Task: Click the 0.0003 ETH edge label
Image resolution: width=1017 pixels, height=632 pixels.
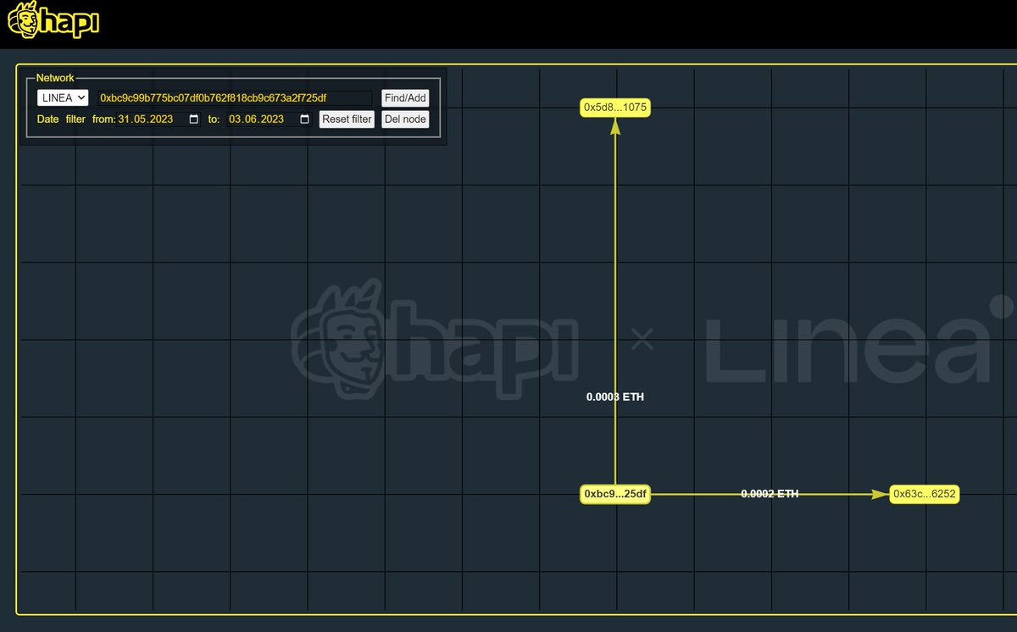Action: 615,396
